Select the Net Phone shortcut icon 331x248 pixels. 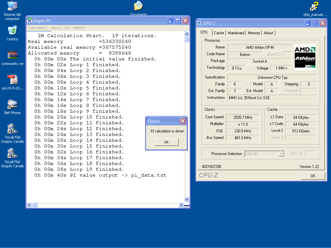tap(13, 107)
